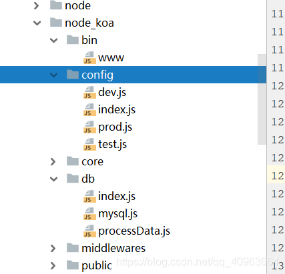Click the project tree vertical scrollbar thumb
Viewport: 285px width, 274px height.
(x=262, y=99)
